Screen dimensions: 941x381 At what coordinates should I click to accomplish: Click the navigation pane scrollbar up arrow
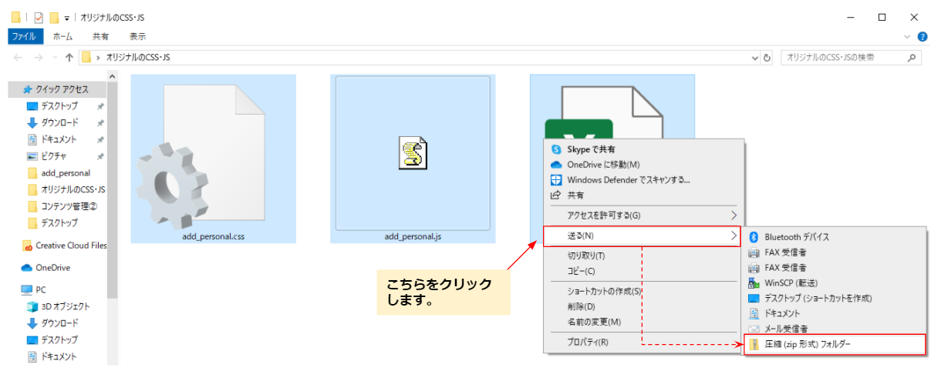click(113, 77)
